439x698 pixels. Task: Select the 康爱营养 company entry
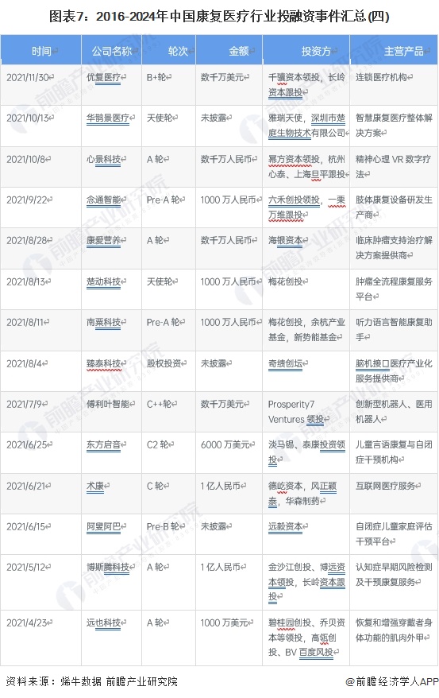(x=103, y=240)
